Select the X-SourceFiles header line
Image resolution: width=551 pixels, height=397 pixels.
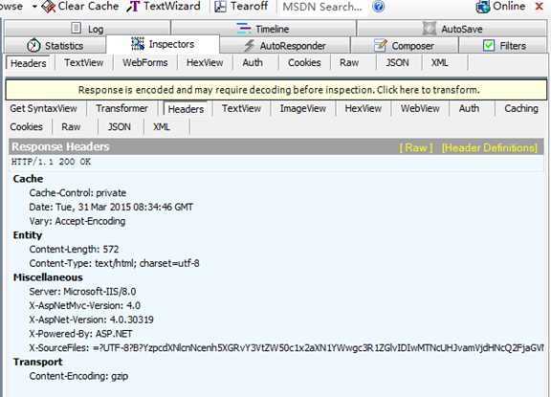(286, 348)
